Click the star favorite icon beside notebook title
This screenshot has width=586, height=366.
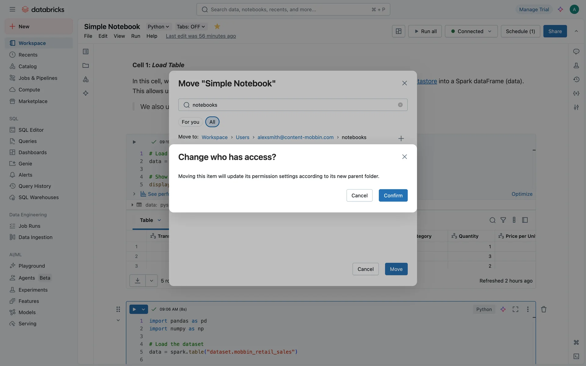(x=217, y=27)
